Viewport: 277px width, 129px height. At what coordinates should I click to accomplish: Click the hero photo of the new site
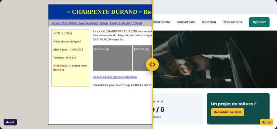pyautogui.click(x=215, y=59)
